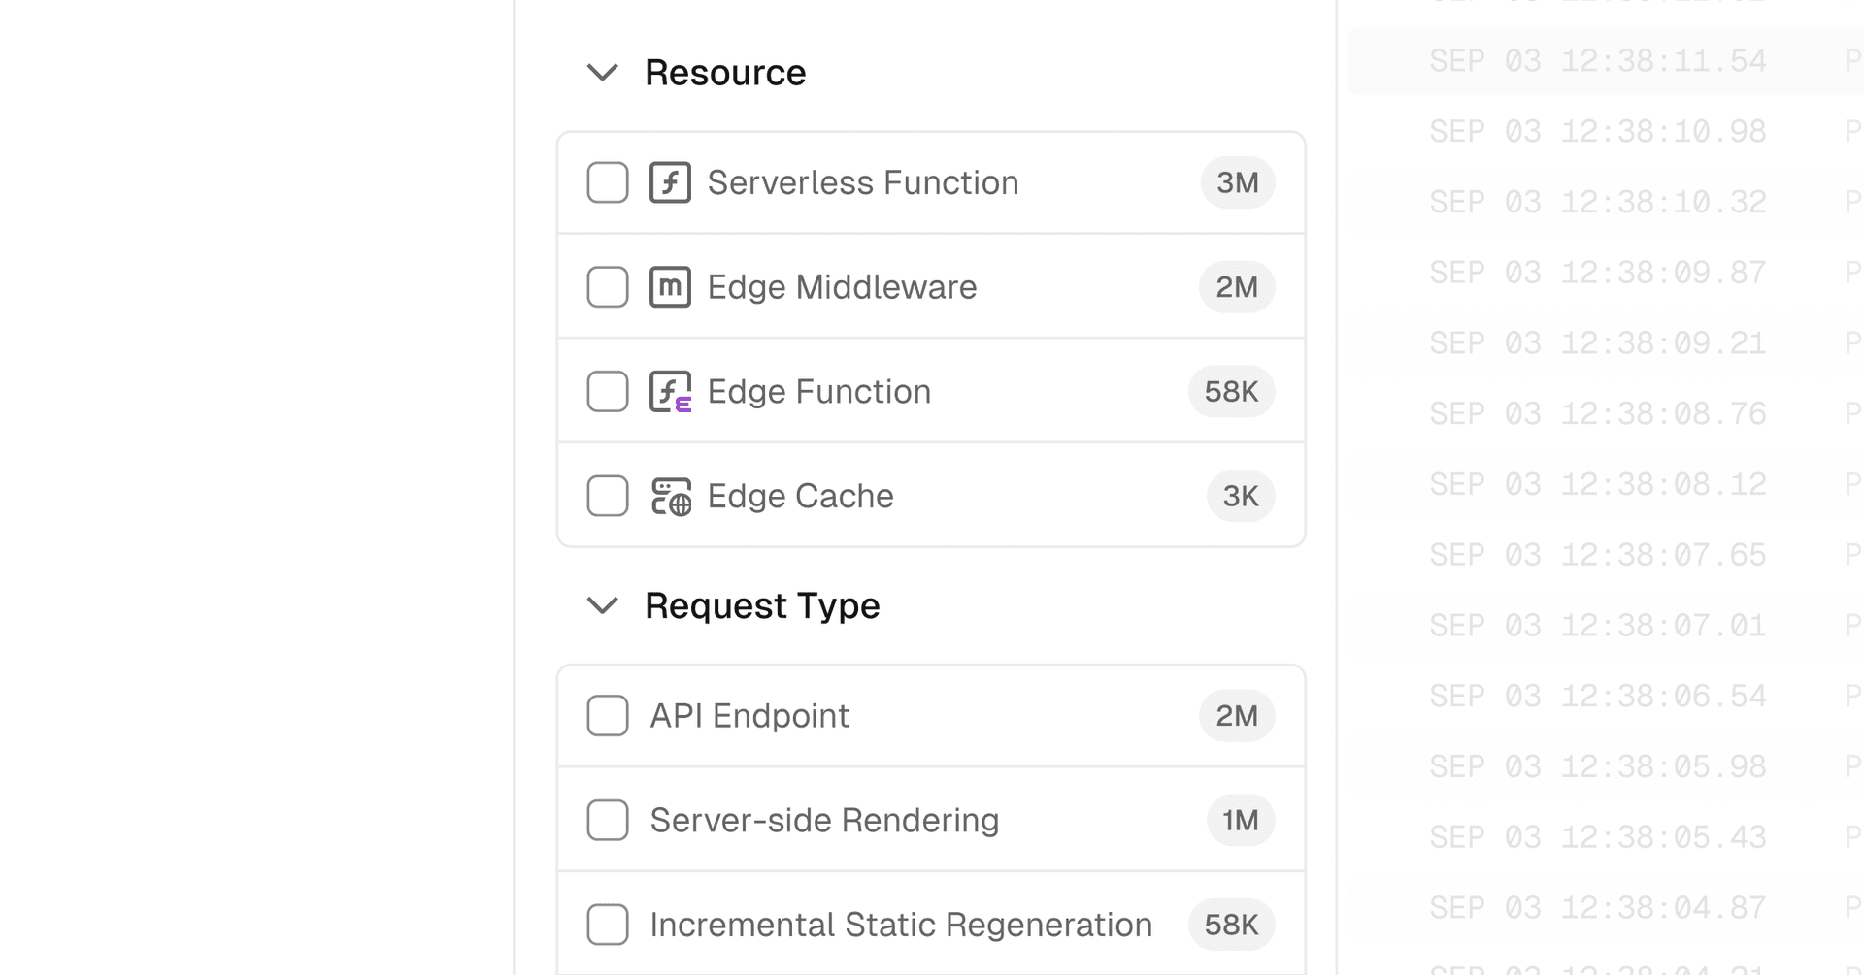Enable Incremental Static Regeneration checkbox
Image resolution: width=1864 pixels, height=975 pixels.
point(608,925)
